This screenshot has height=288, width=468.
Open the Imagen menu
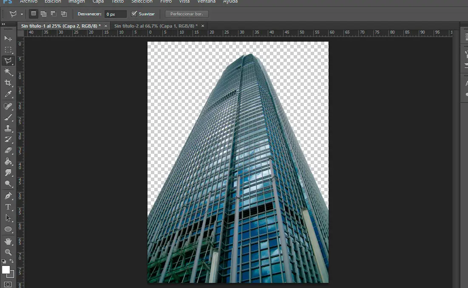click(77, 2)
